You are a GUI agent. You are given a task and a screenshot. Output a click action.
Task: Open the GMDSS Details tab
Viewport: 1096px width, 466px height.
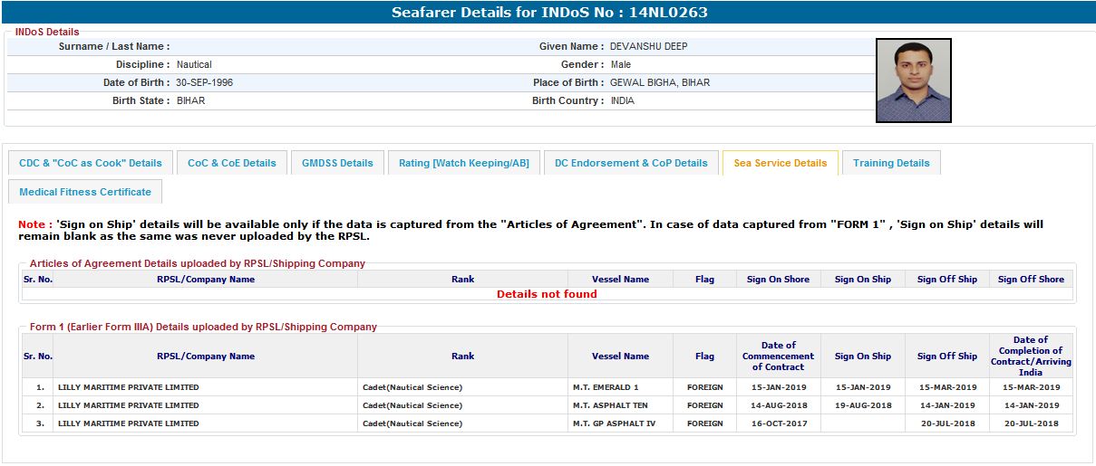tap(337, 163)
